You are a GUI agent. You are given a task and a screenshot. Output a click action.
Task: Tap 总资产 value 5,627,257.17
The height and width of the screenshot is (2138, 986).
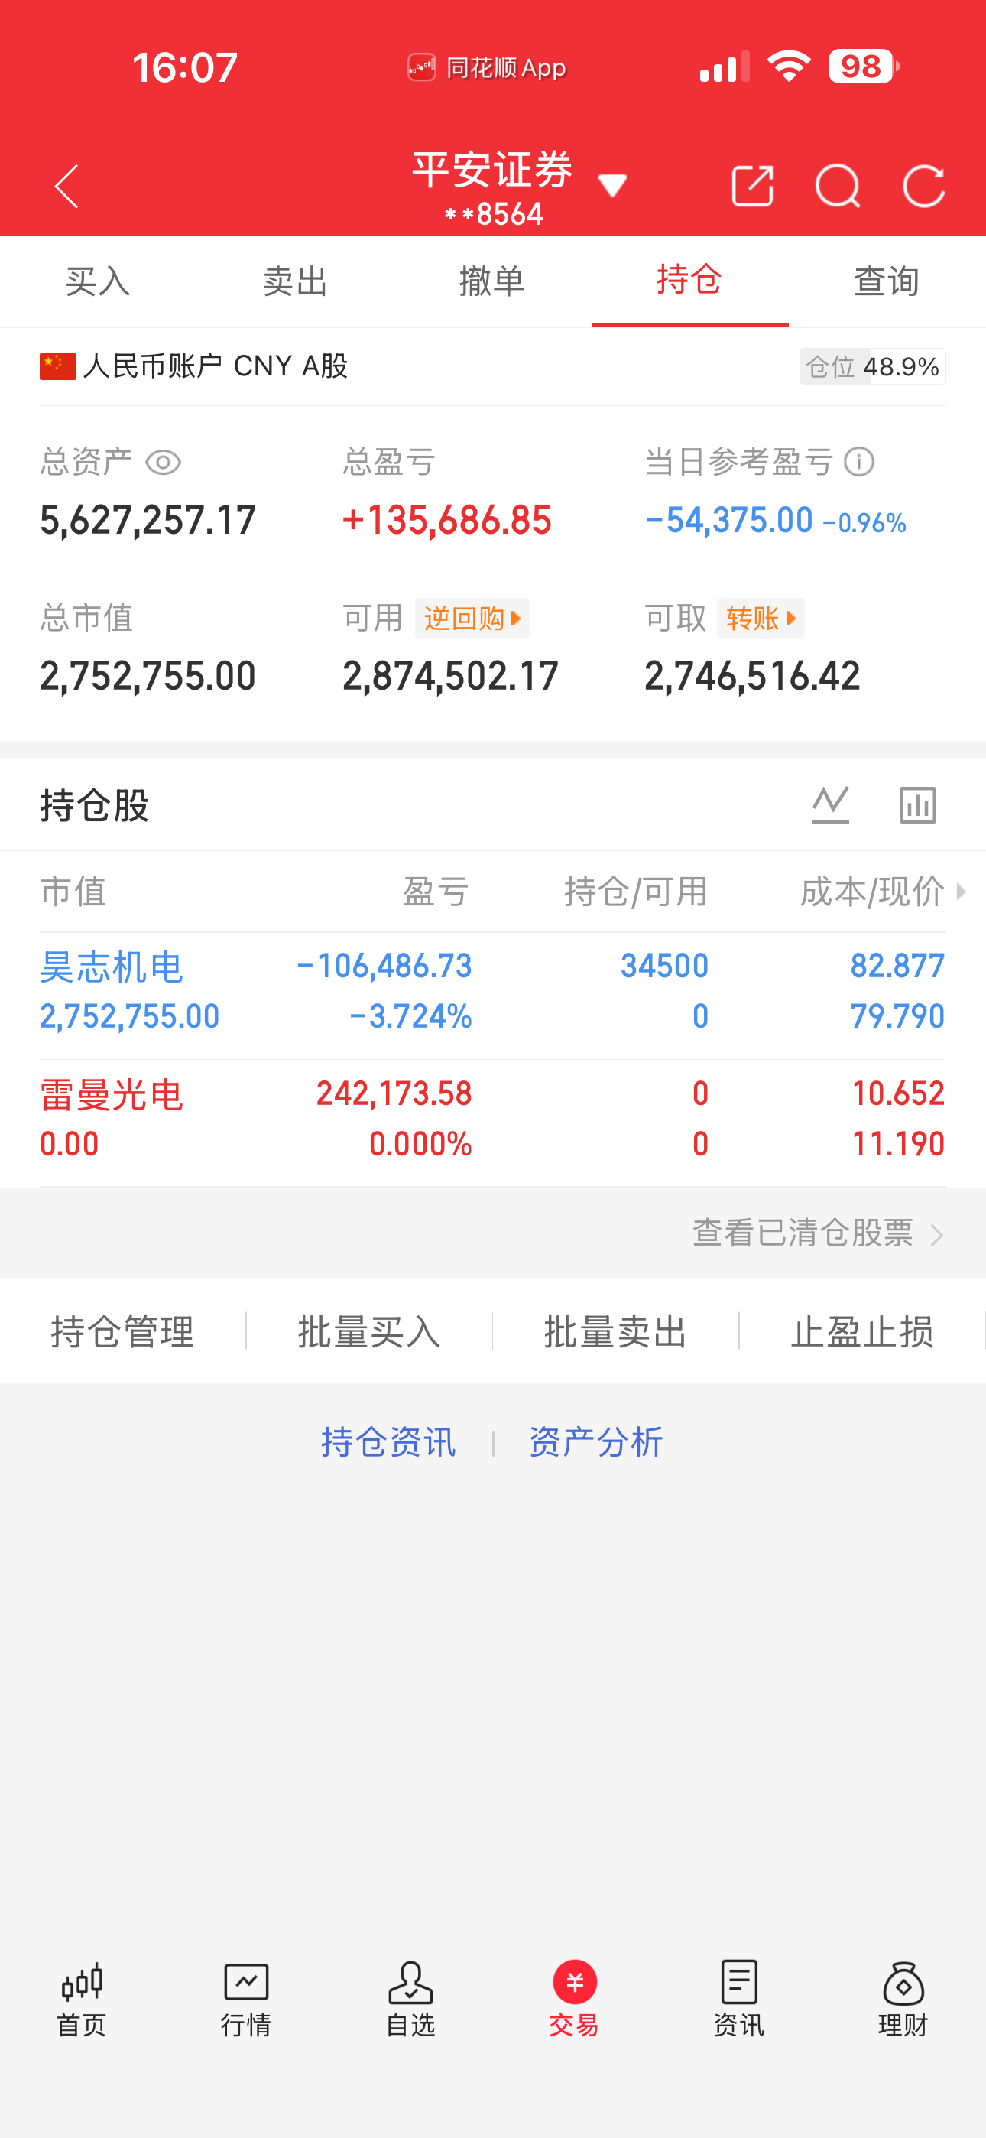click(x=148, y=521)
